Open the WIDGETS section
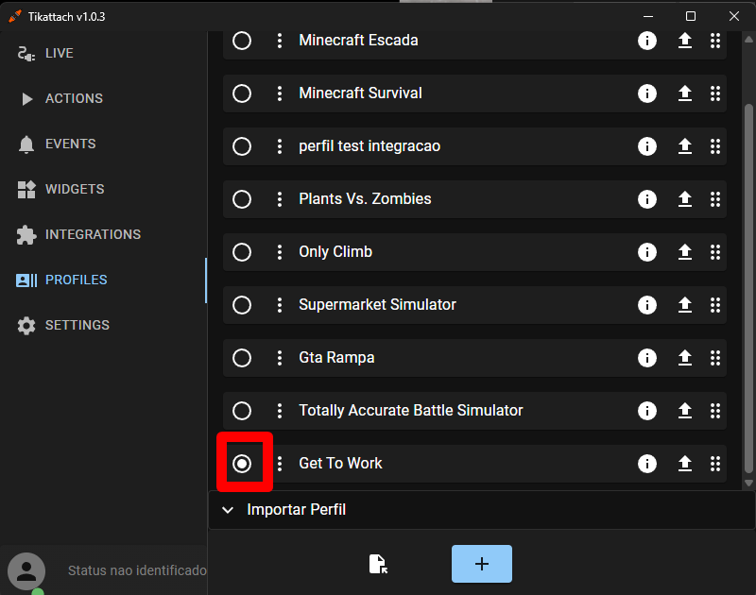Viewport: 756px width, 595px height. pyautogui.click(x=103, y=189)
